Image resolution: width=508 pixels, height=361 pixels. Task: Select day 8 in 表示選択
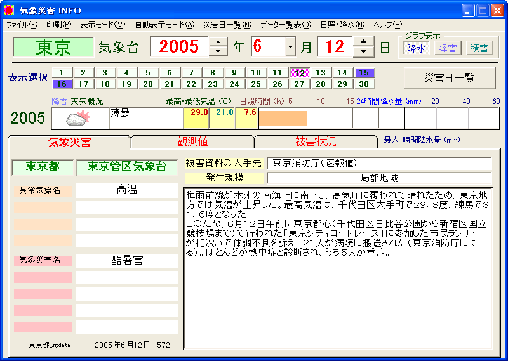(x=213, y=72)
